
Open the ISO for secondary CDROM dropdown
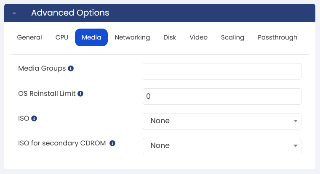coord(222,146)
